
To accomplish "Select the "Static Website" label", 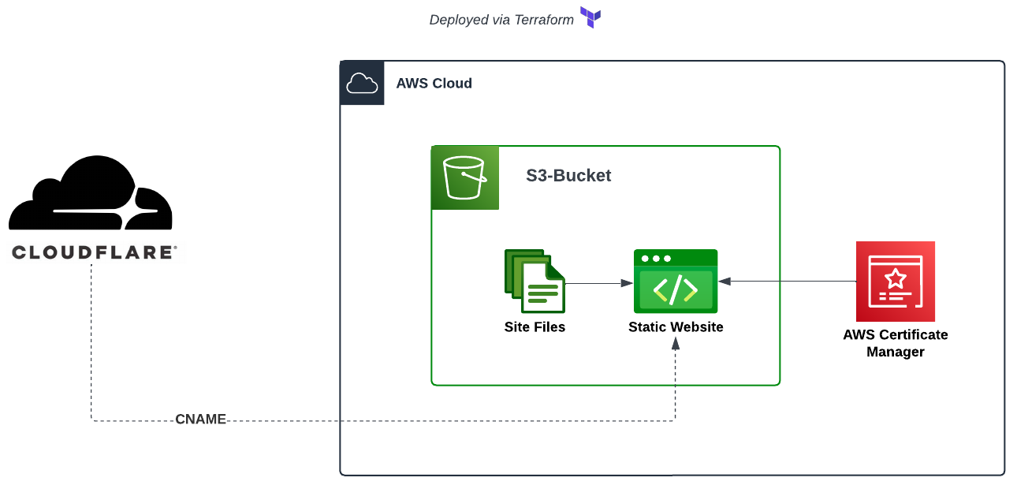I will click(676, 326).
